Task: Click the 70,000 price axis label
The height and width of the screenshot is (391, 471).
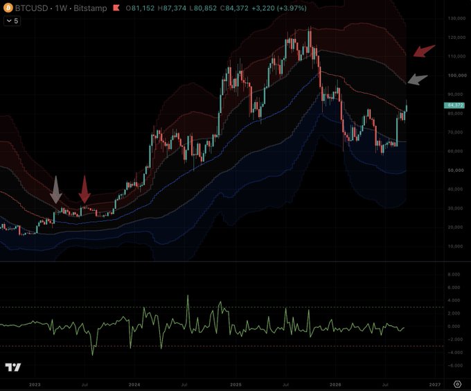Action: (x=455, y=132)
